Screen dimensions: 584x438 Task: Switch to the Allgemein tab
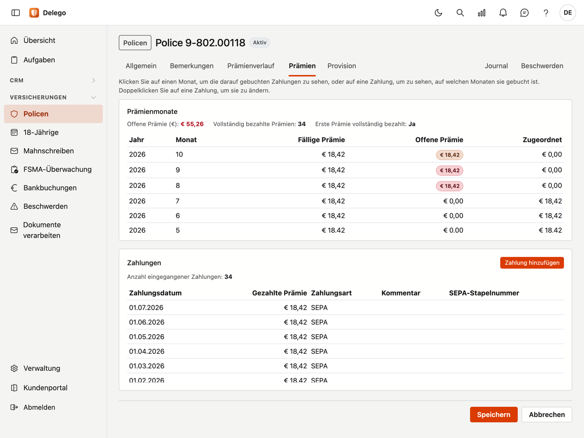click(141, 66)
